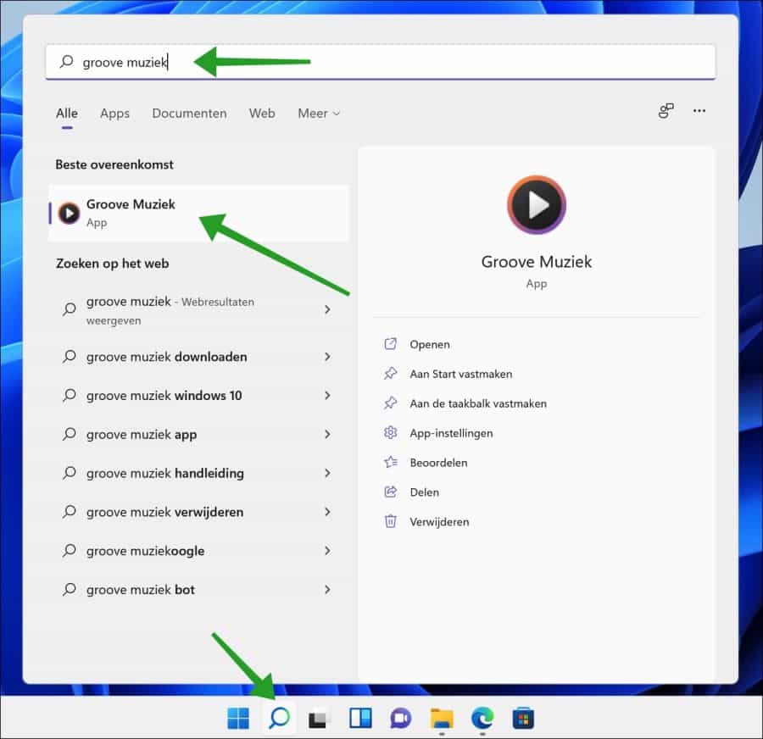763x739 pixels.
Task: Click the Groove Muziek icon in the best match row
Action: click(x=70, y=213)
